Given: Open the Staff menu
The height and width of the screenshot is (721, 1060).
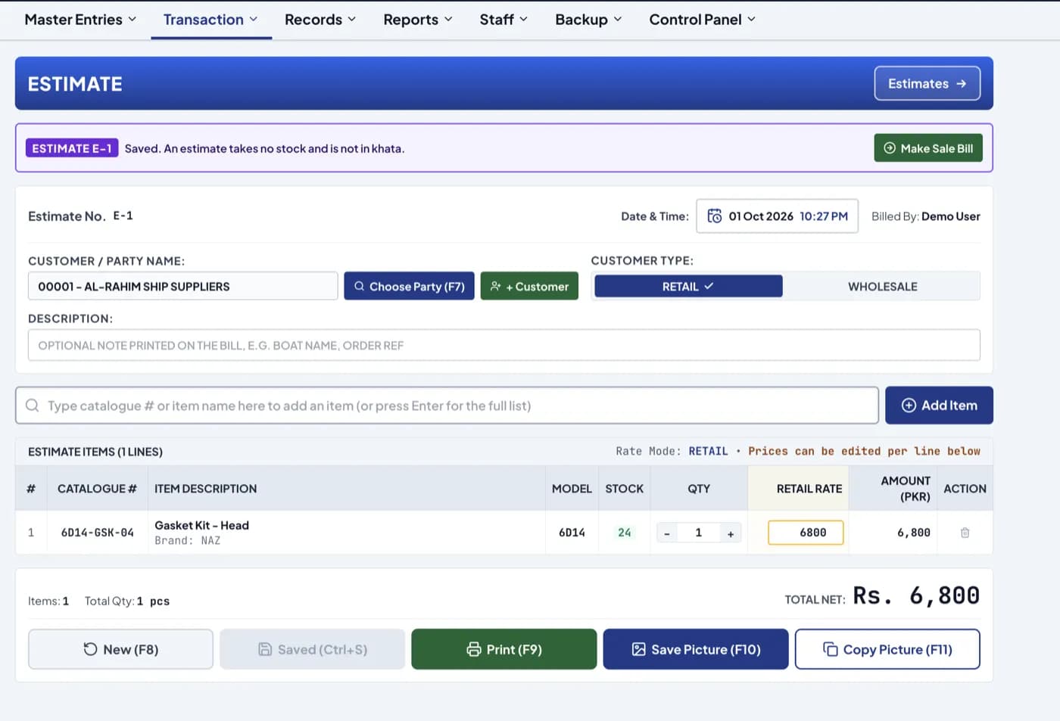Looking at the screenshot, I should pos(503,20).
